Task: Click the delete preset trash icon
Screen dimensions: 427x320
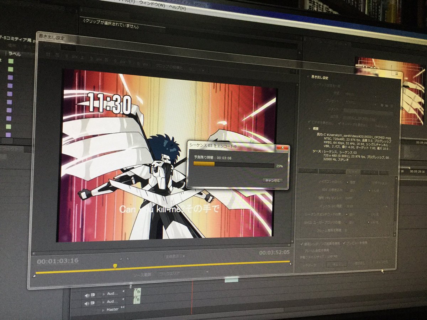Action: click(x=392, y=106)
